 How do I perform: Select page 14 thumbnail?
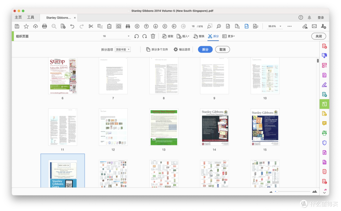tap(214, 127)
